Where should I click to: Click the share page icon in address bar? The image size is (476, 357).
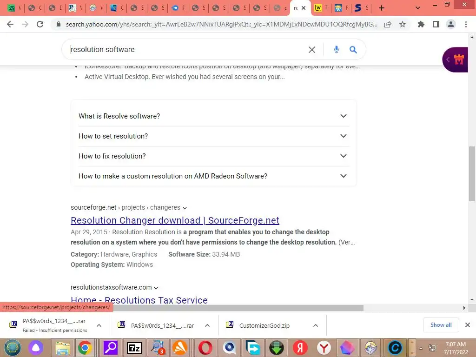point(388,24)
